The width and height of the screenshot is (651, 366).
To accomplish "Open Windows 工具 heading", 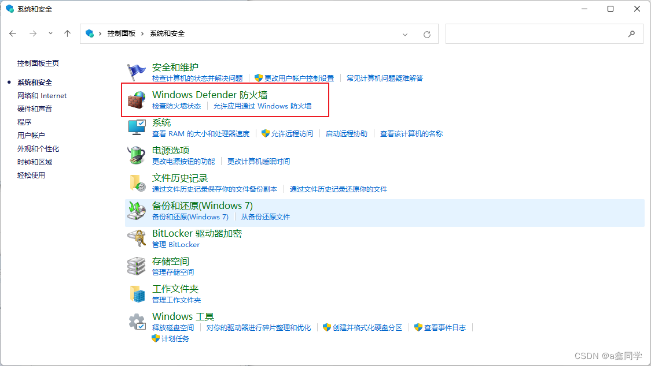I will (183, 317).
